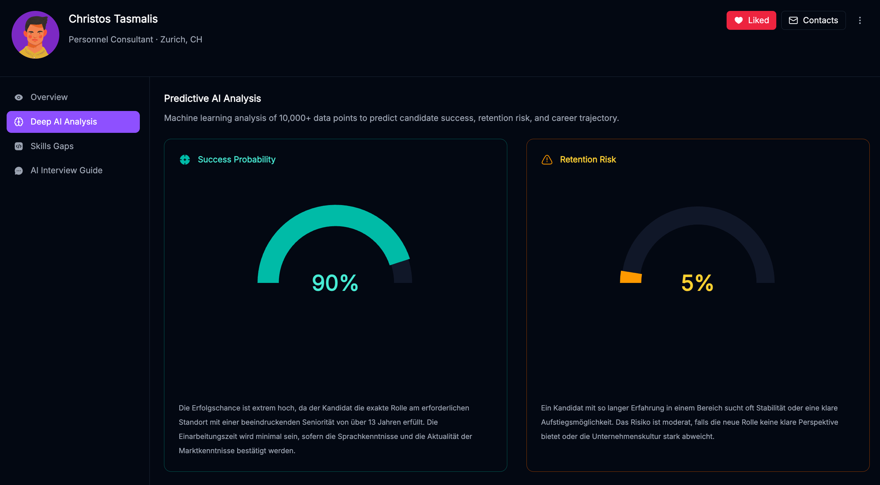880x485 pixels.
Task: Click the warning triangle icon for Retention Risk
Action: coord(547,159)
